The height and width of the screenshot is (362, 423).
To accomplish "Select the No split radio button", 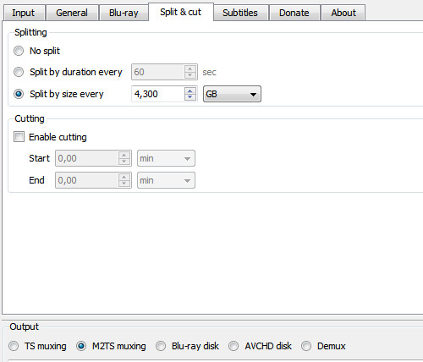I will tap(19, 51).
